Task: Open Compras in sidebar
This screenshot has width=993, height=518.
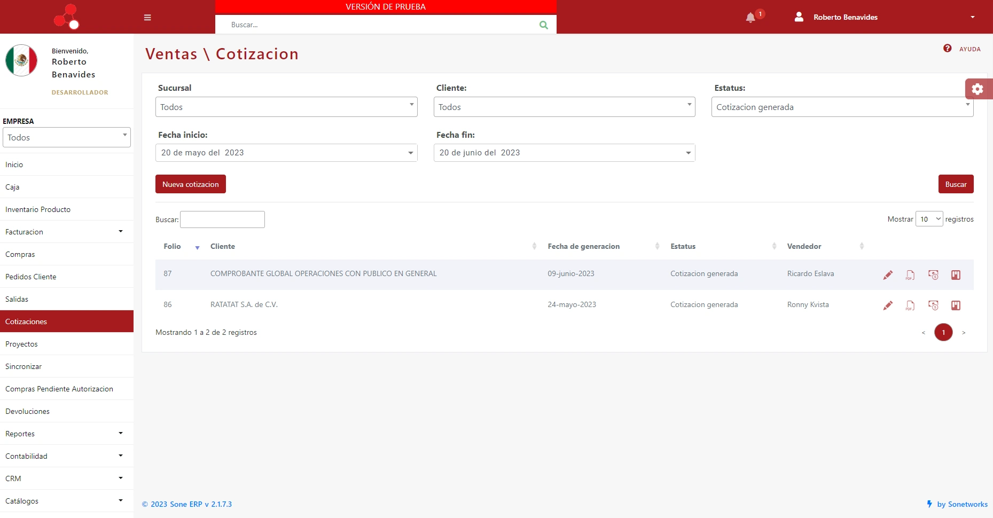Action: pos(67,254)
